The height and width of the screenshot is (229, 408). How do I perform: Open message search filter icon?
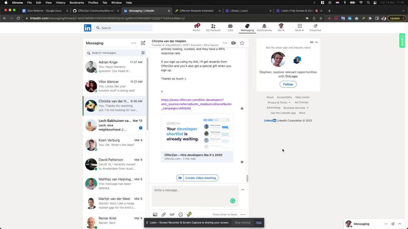[143, 53]
